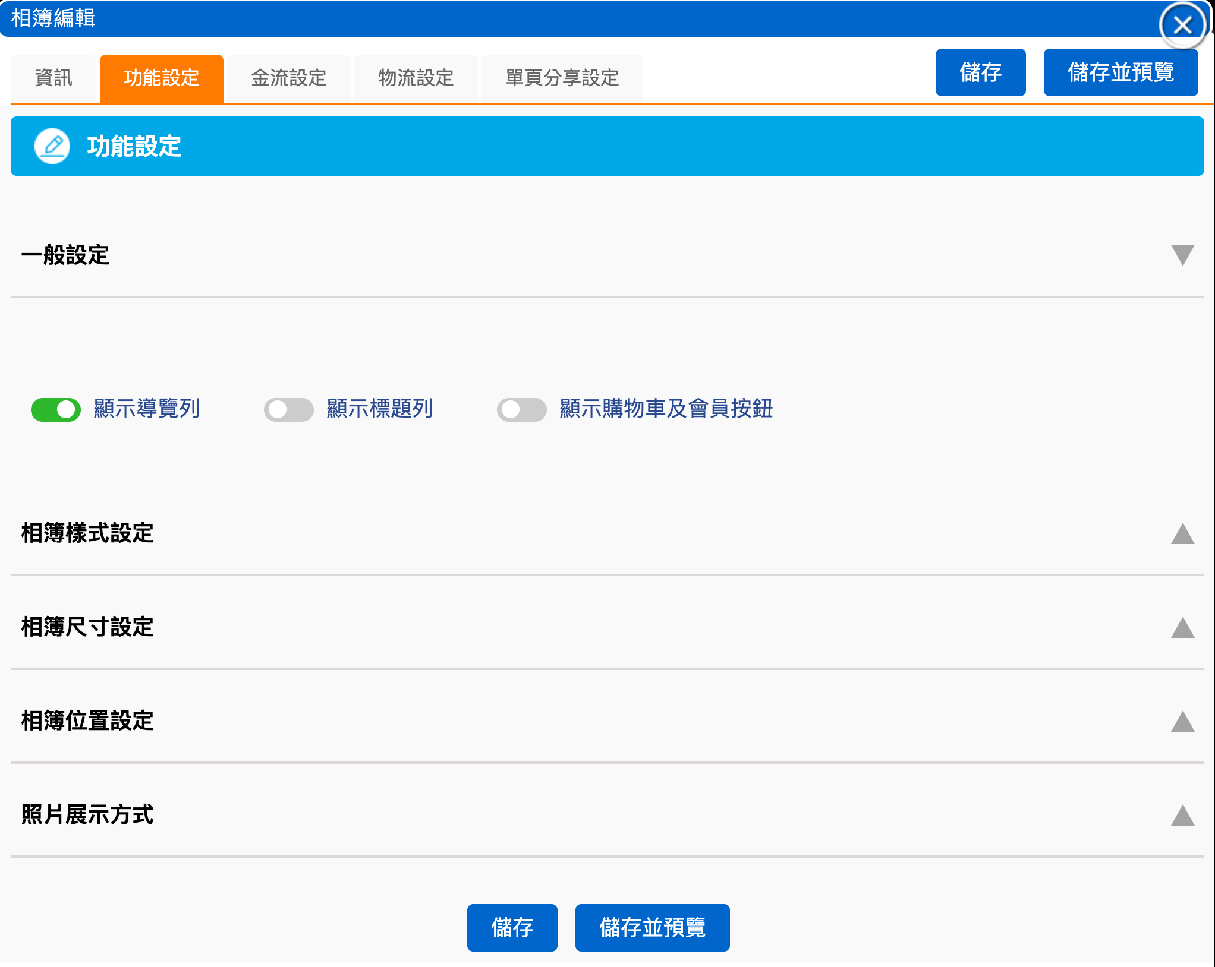
Task: Switch to the 資訊 tab
Action: 53,78
